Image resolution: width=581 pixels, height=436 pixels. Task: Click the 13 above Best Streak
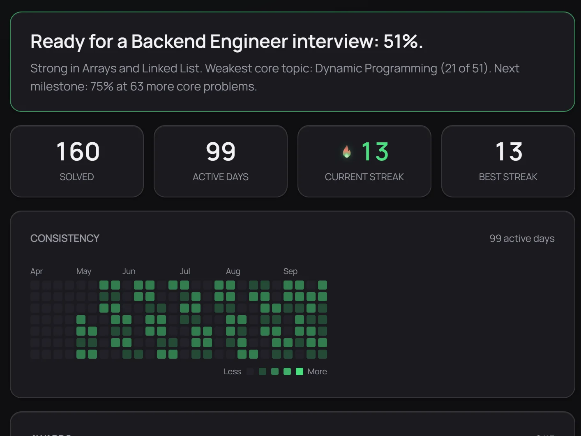click(509, 151)
